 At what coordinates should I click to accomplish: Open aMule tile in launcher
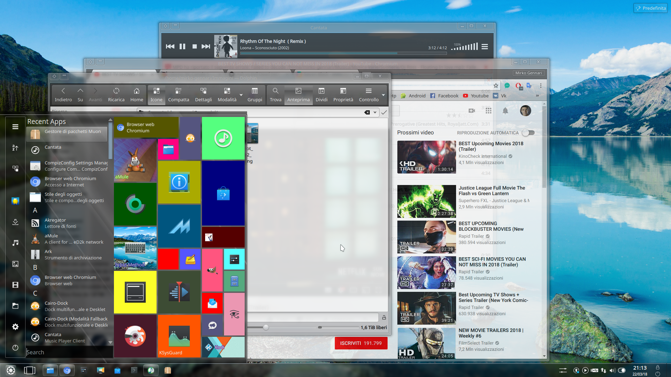[x=135, y=160]
